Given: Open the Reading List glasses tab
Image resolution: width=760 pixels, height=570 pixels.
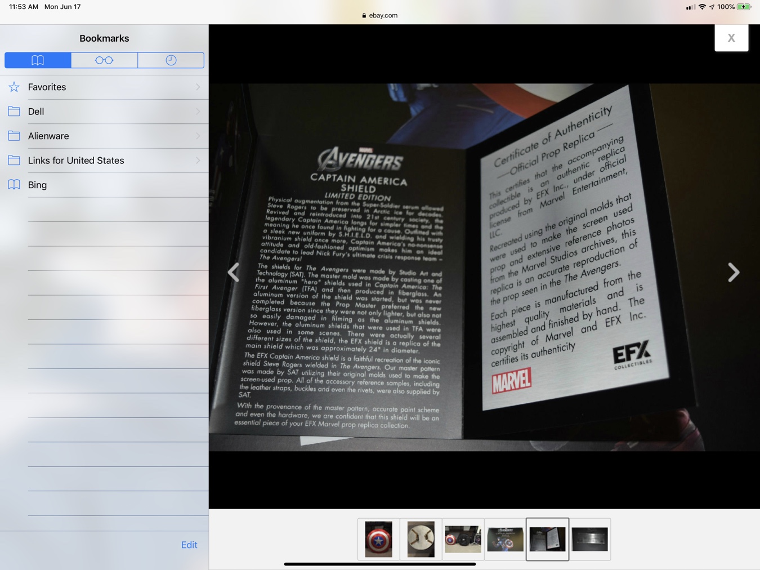Looking at the screenshot, I should [x=104, y=60].
